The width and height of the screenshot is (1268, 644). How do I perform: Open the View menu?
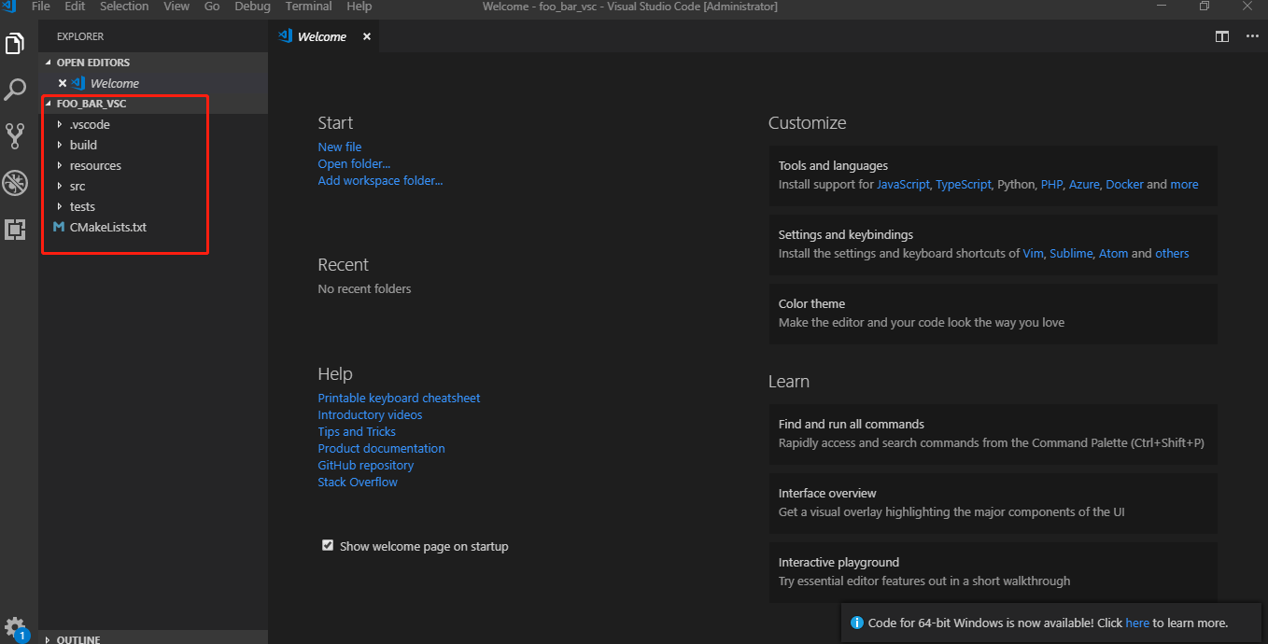tap(176, 7)
